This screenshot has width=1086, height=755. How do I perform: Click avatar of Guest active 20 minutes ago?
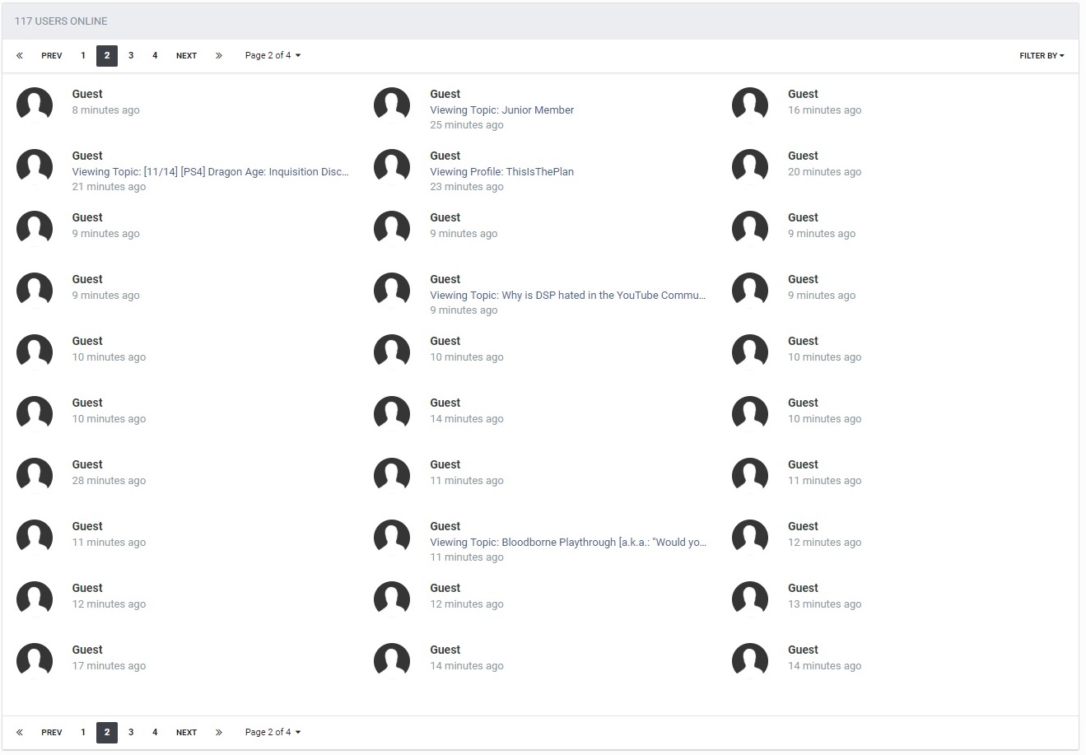pyautogui.click(x=750, y=167)
